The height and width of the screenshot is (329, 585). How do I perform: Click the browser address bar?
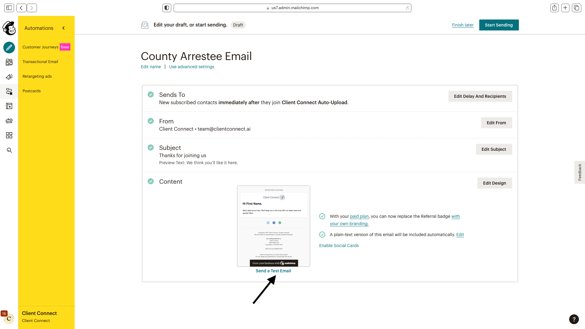click(292, 8)
